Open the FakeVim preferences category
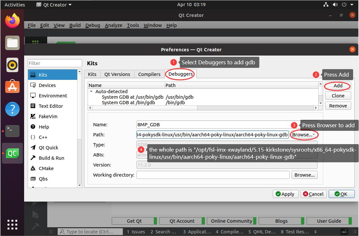The height and width of the screenshot is (236, 359). click(52, 117)
